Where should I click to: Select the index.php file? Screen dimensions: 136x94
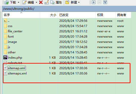click(15, 58)
